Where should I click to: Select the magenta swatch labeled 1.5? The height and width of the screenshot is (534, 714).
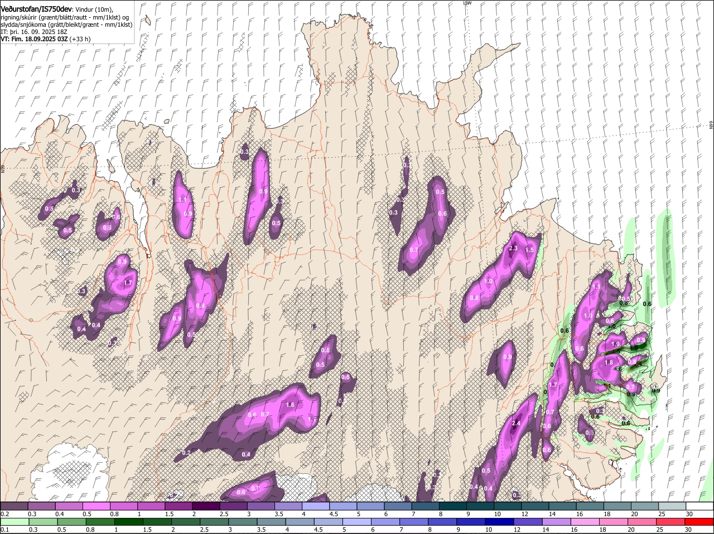(178, 506)
